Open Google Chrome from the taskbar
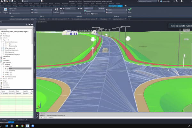192x128 pixels. [22, 126]
